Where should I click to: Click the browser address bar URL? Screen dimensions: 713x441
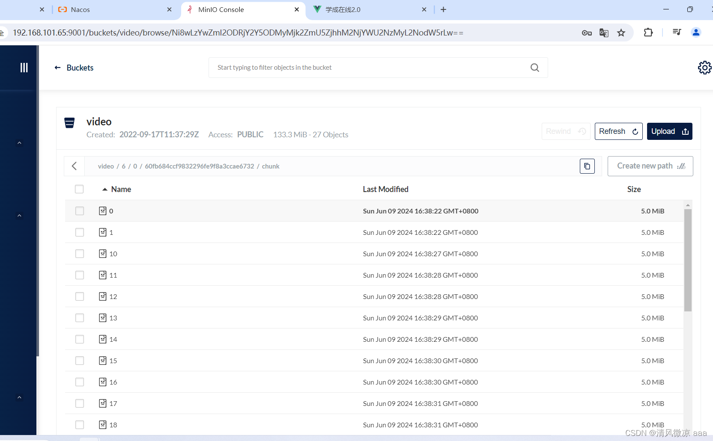point(238,33)
